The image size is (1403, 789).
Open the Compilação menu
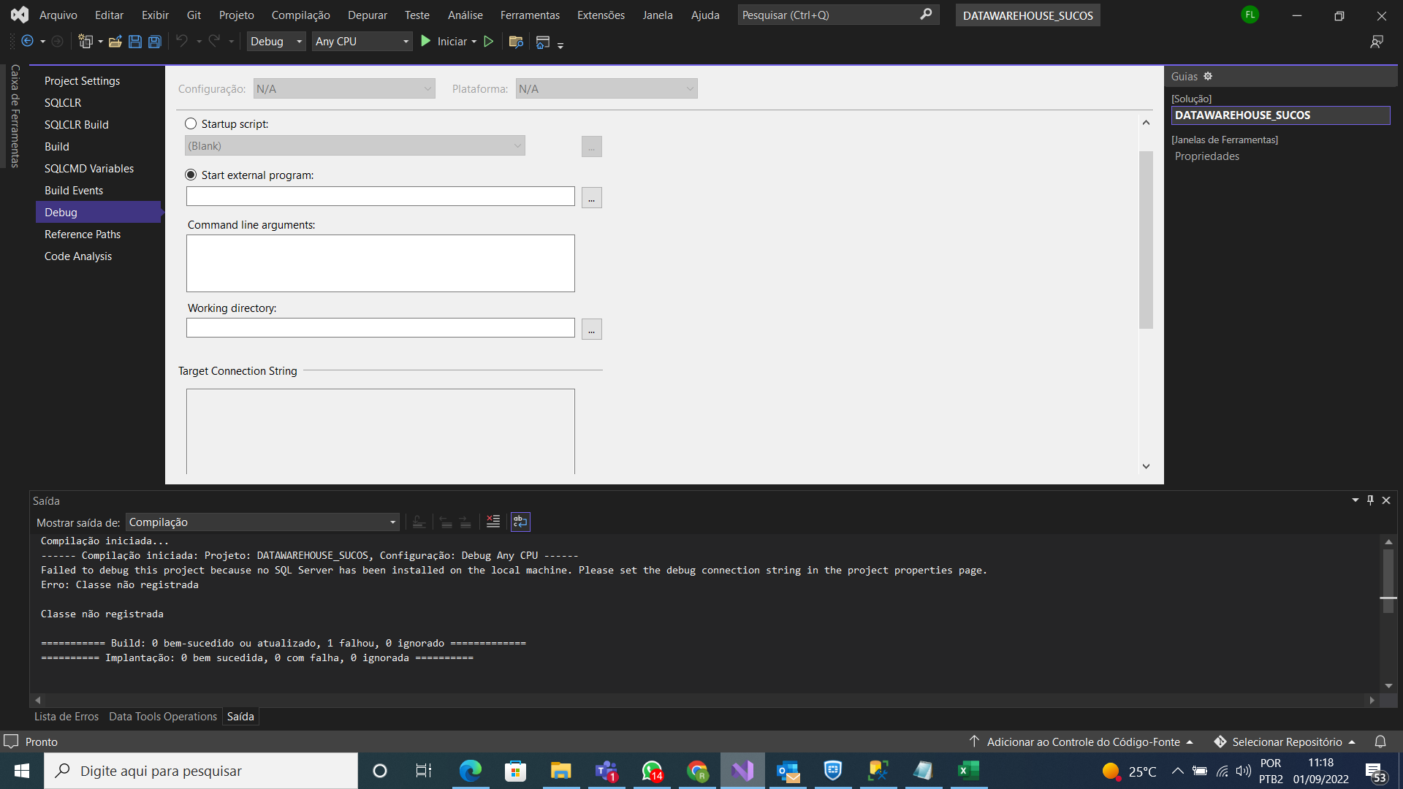(300, 15)
